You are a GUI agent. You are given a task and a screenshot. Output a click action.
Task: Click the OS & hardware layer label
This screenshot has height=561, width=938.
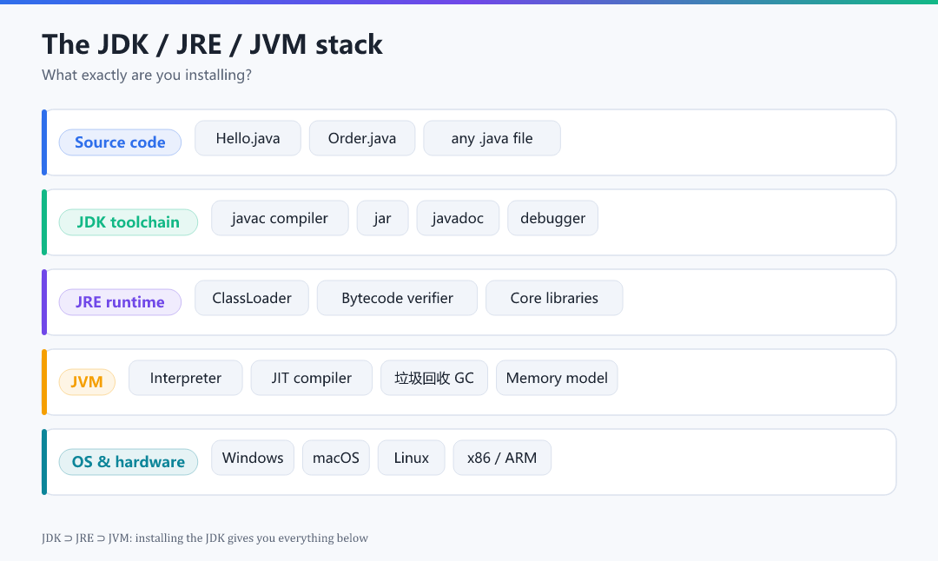[x=128, y=462]
